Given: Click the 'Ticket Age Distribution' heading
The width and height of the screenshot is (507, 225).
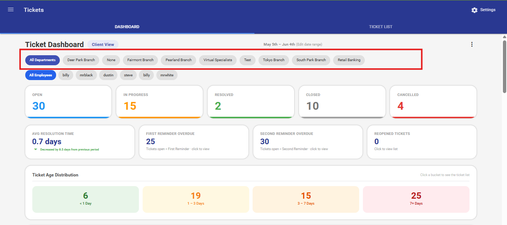Looking at the screenshot, I should coord(55,175).
